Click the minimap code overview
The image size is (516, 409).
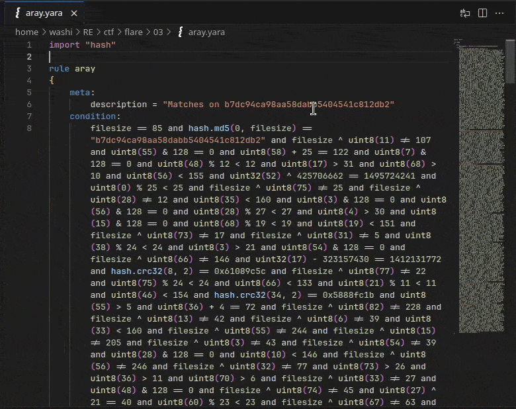(x=481, y=186)
